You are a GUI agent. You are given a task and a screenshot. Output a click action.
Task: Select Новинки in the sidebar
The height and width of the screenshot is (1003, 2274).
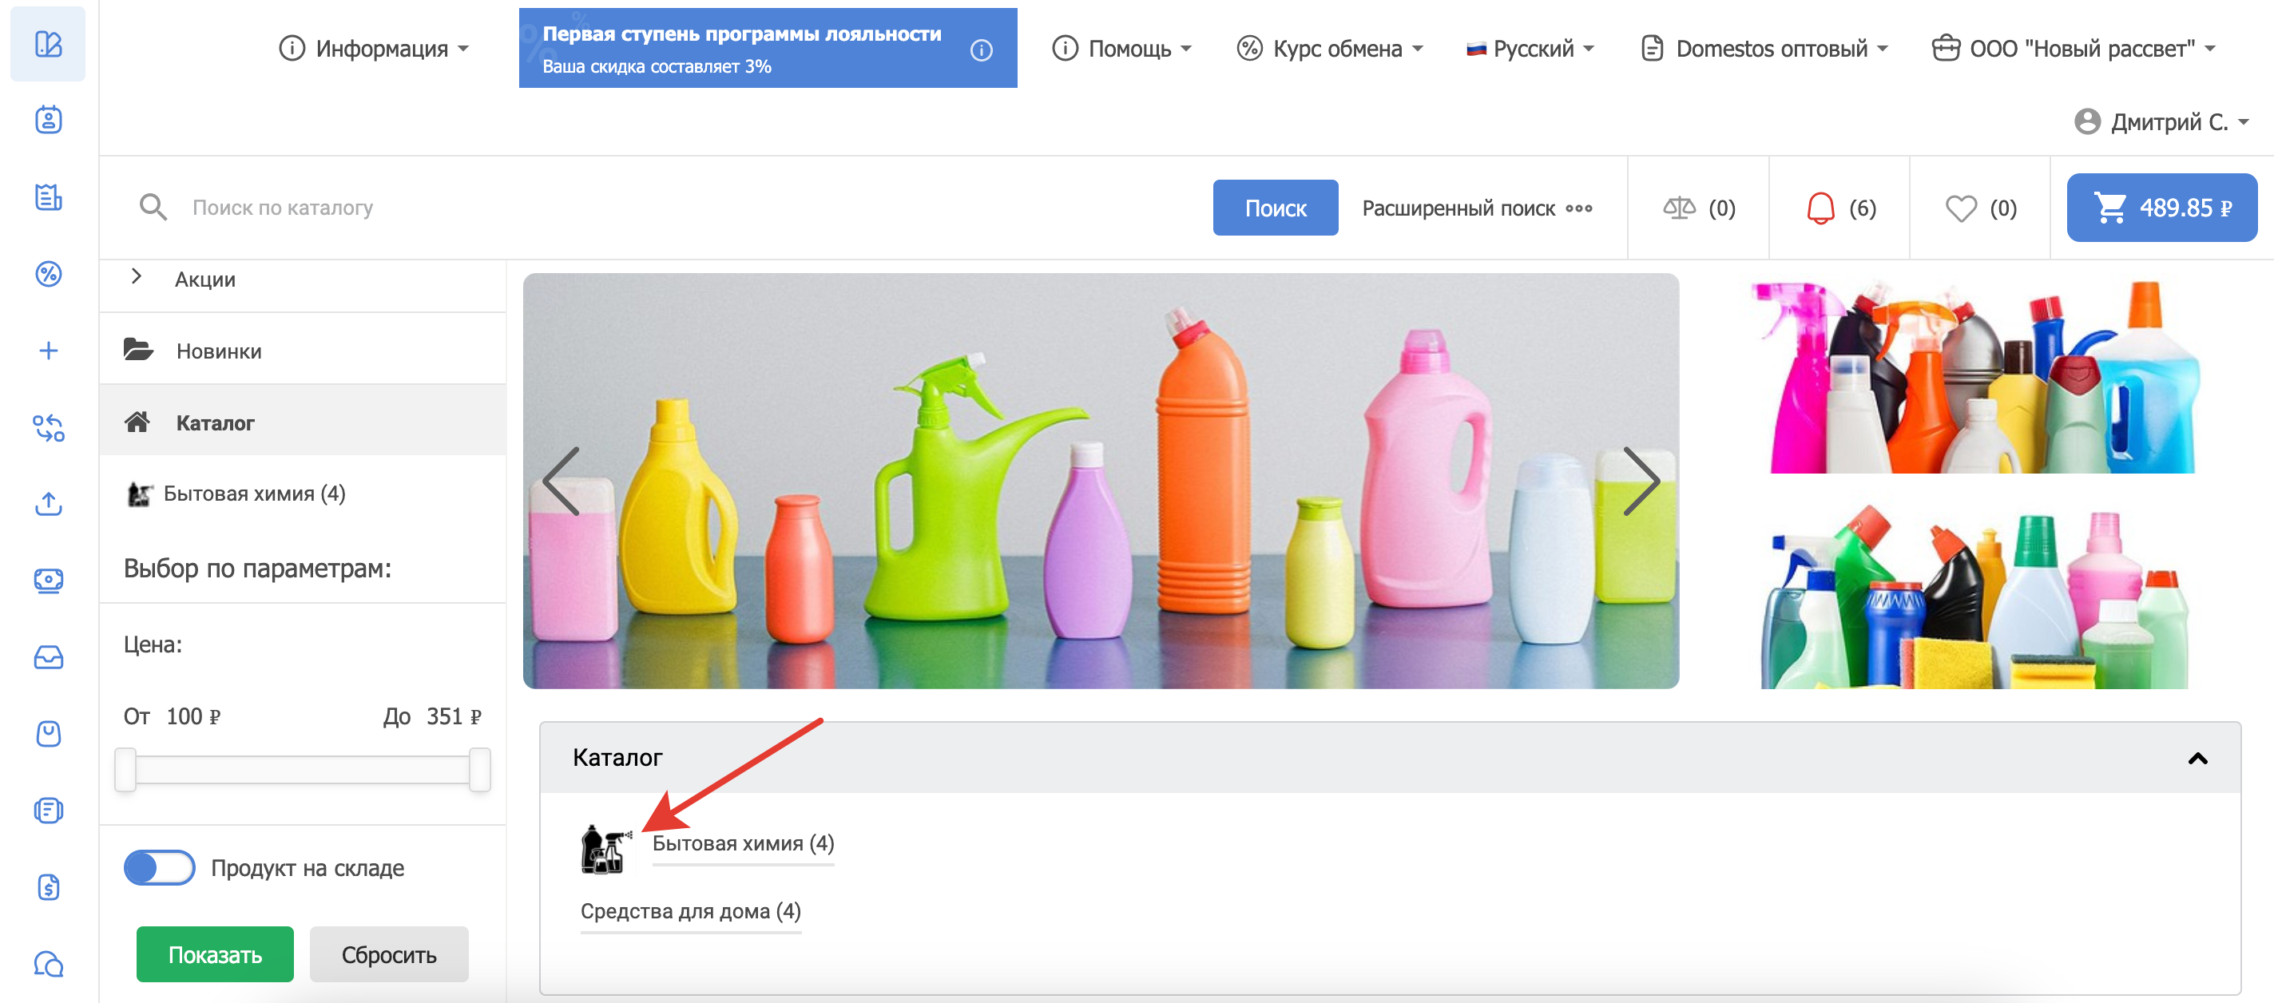(x=219, y=351)
